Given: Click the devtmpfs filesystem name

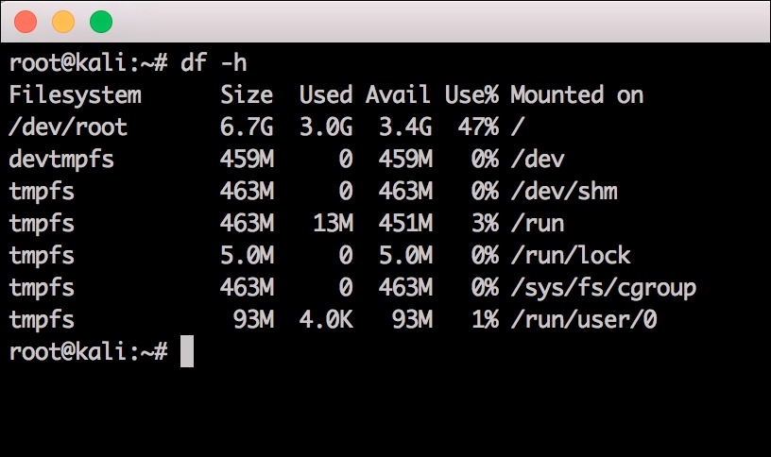Looking at the screenshot, I should pos(61,160).
